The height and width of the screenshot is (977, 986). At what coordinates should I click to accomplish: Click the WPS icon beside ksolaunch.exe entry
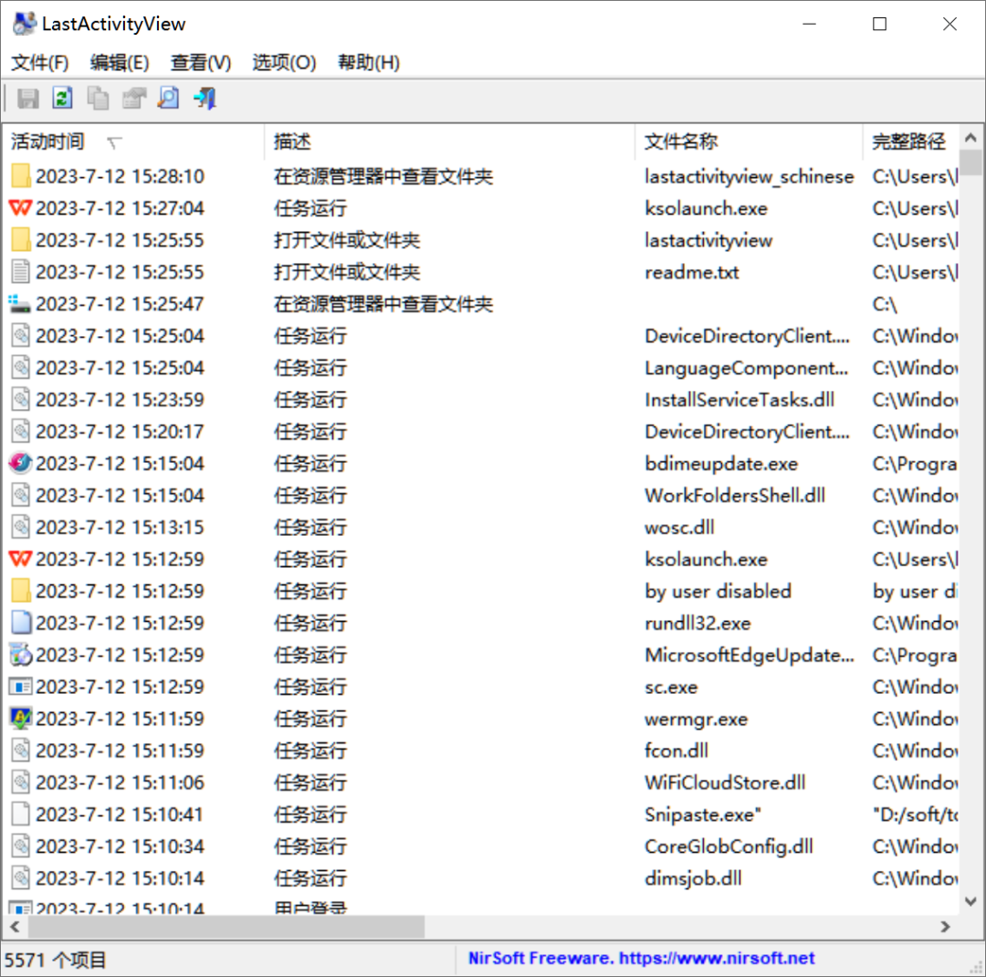(19, 208)
